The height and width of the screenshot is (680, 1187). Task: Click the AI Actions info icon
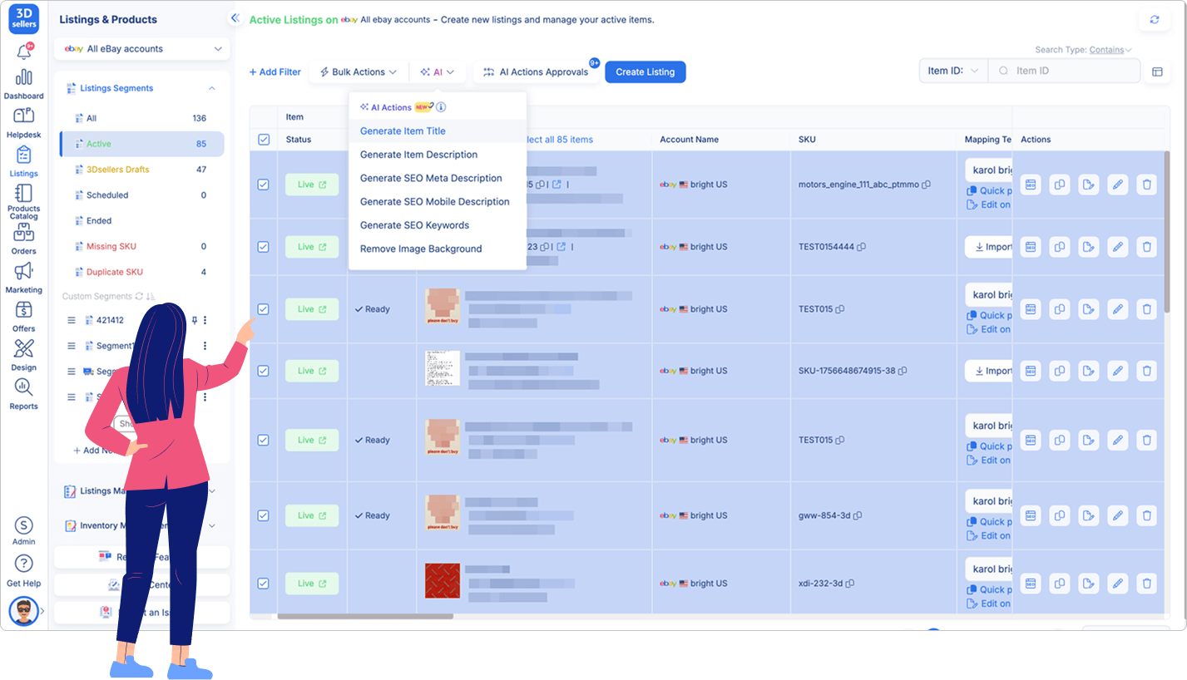click(x=442, y=107)
